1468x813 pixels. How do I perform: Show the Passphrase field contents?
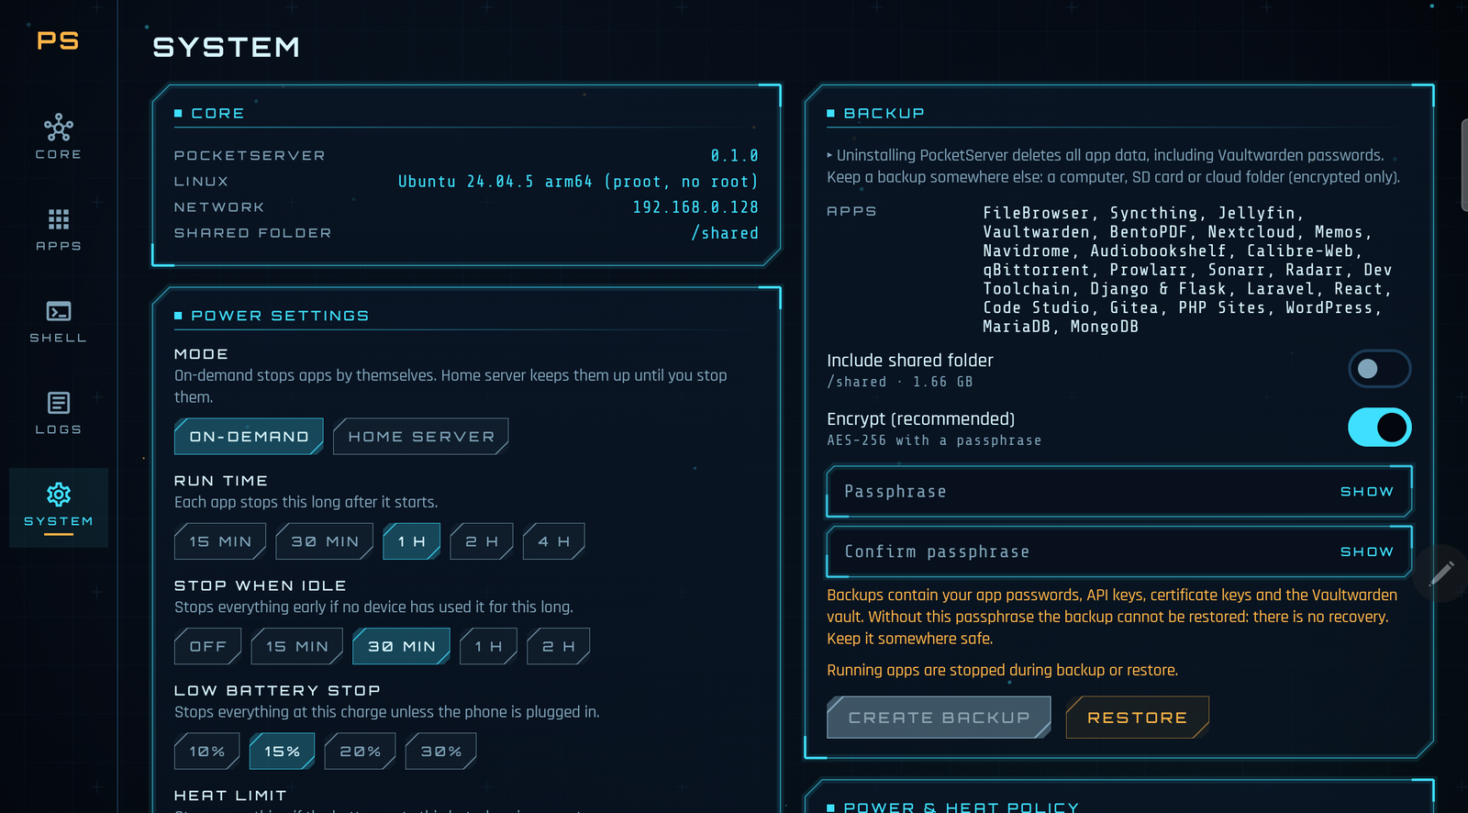click(1367, 492)
